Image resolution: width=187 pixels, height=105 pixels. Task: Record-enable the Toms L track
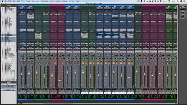pyautogui.click(x=70, y=61)
